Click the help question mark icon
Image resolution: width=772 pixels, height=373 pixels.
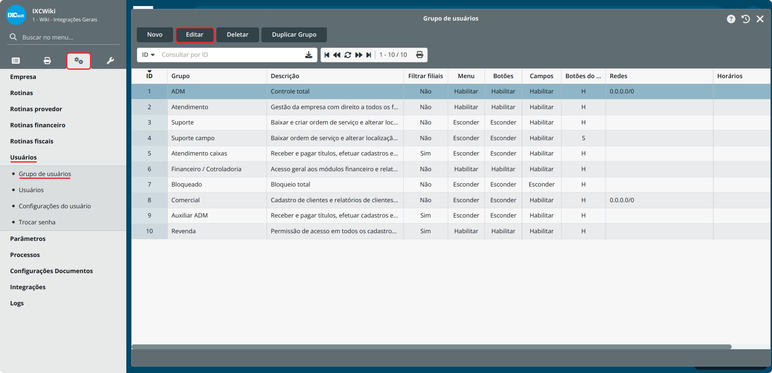point(731,19)
